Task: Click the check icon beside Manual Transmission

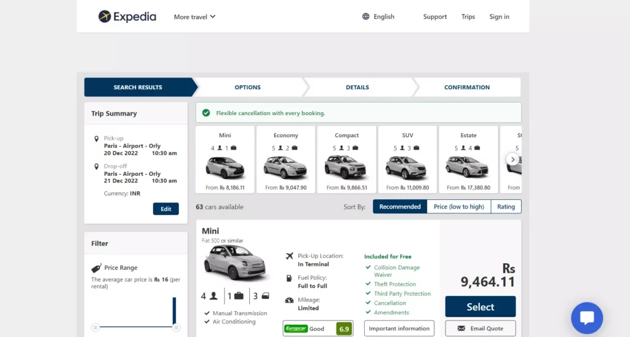Action: coord(207,313)
